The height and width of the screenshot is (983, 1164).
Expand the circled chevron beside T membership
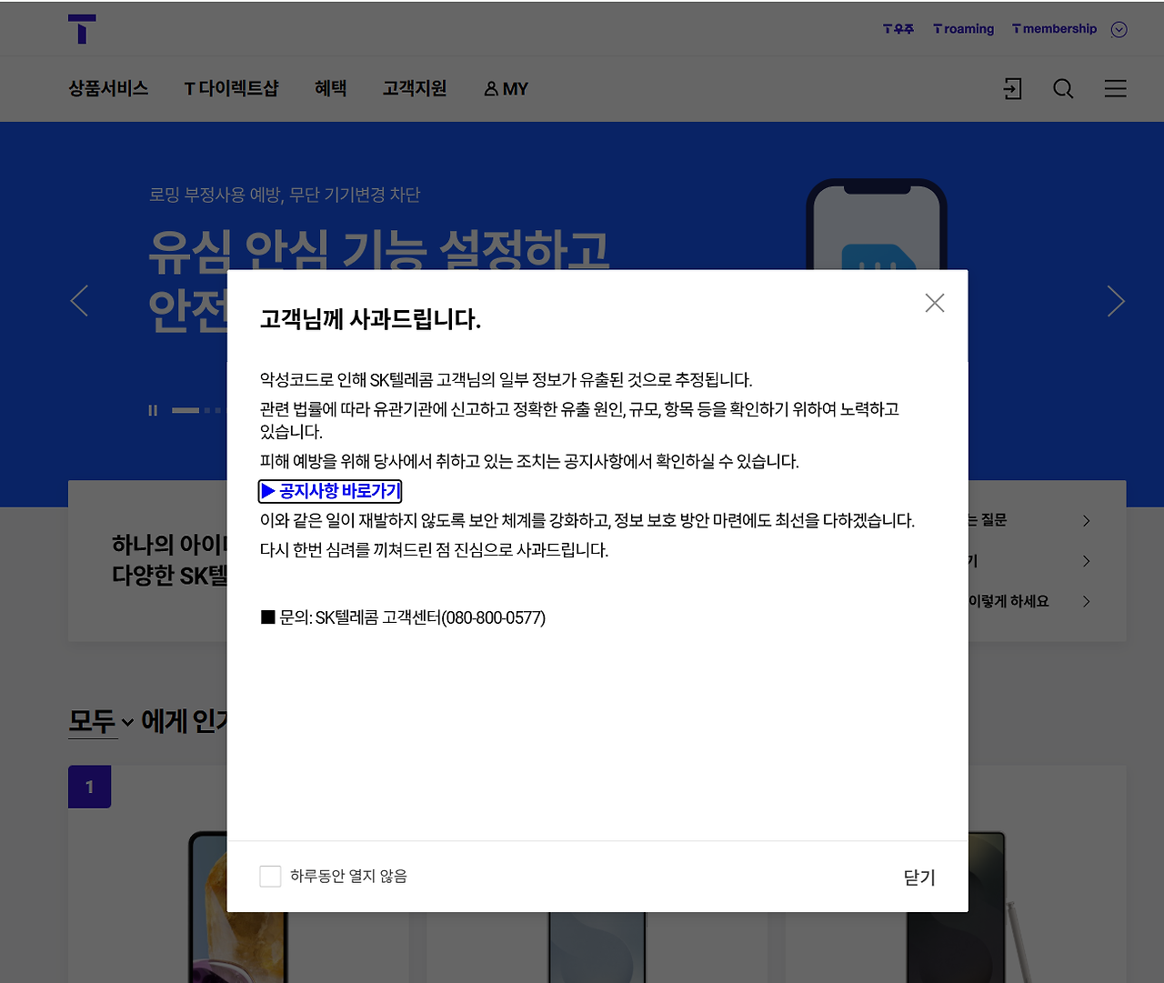click(1119, 29)
